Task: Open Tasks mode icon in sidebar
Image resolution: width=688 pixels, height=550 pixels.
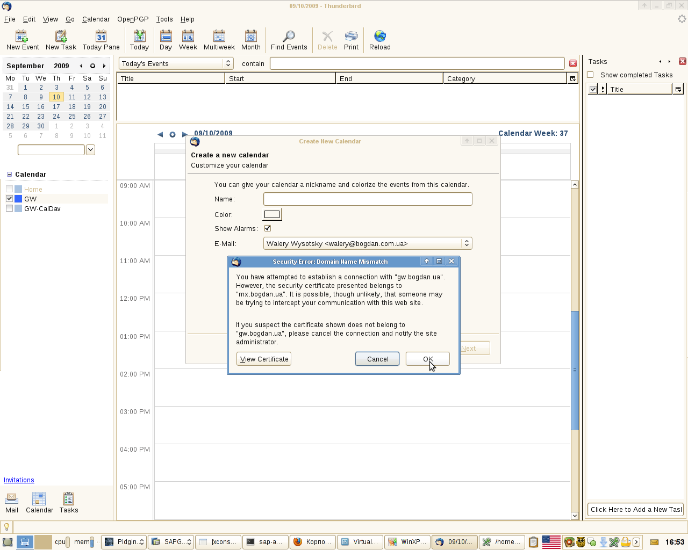Action: coord(68,498)
